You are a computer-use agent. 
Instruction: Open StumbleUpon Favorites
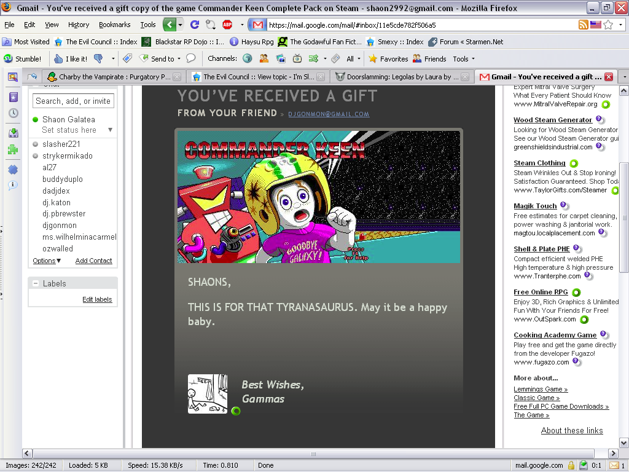388,58
